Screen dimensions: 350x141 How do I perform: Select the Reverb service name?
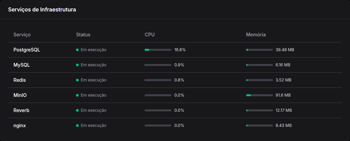(22, 110)
